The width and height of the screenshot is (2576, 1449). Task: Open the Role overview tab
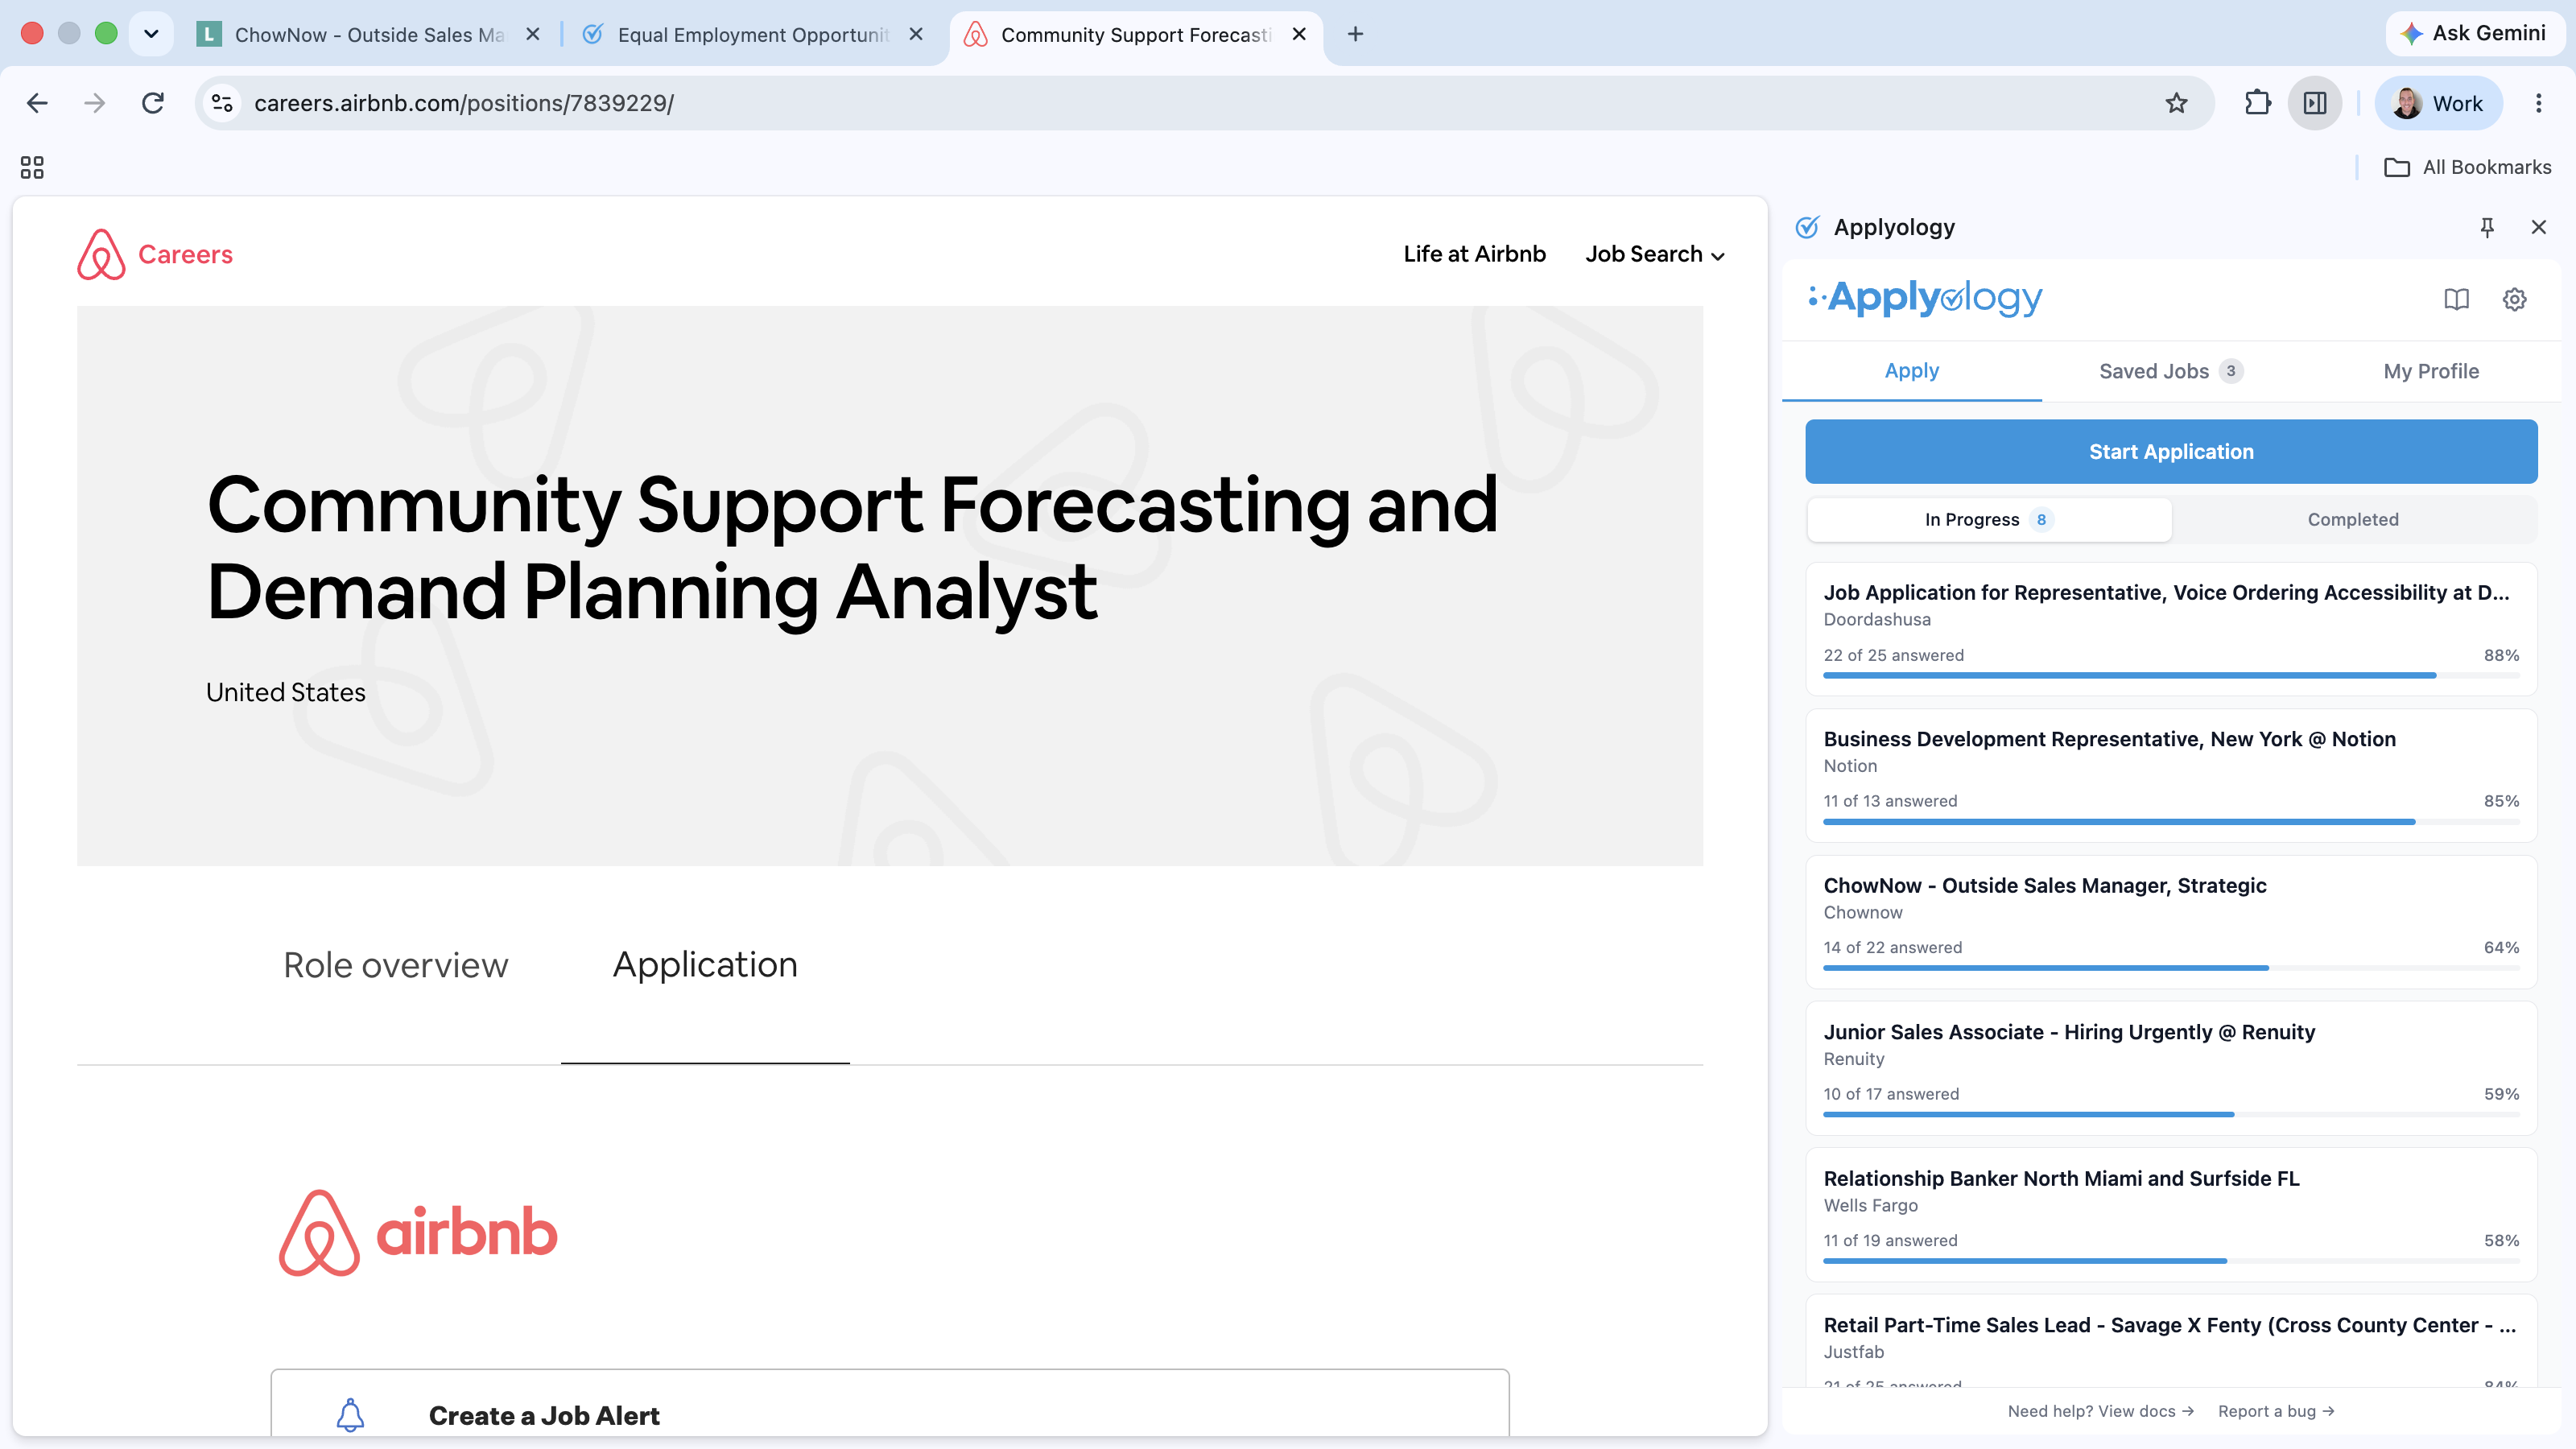click(x=396, y=965)
